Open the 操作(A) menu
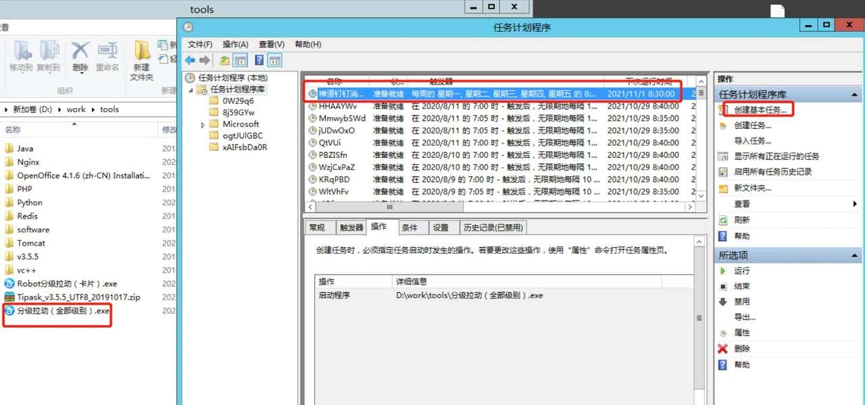Screen dimensions: 865x405 pyautogui.click(x=234, y=44)
